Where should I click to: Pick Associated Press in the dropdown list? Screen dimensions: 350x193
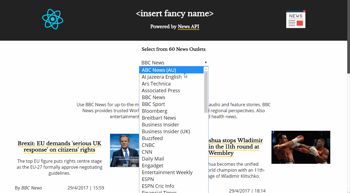172,90
